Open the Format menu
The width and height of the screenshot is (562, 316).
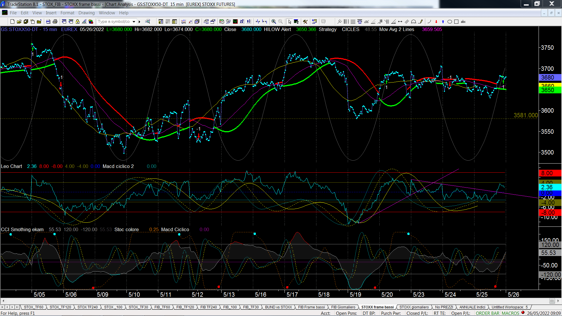click(x=67, y=13)
